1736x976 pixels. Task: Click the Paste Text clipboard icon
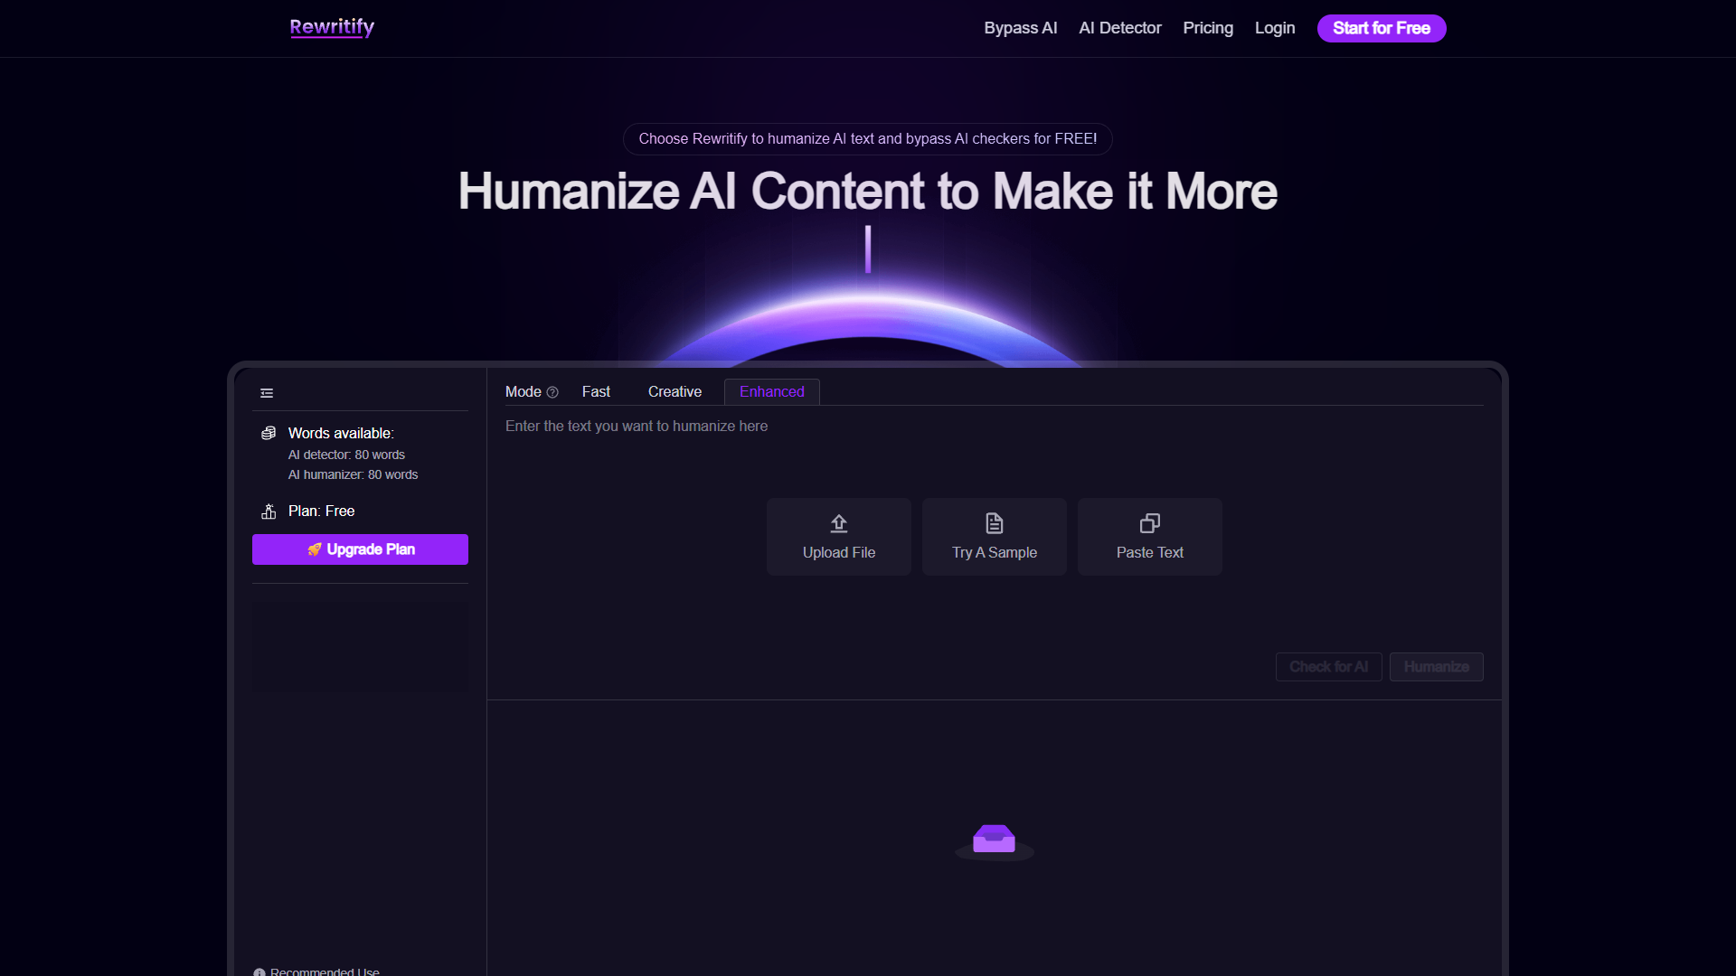[1150, 523]
